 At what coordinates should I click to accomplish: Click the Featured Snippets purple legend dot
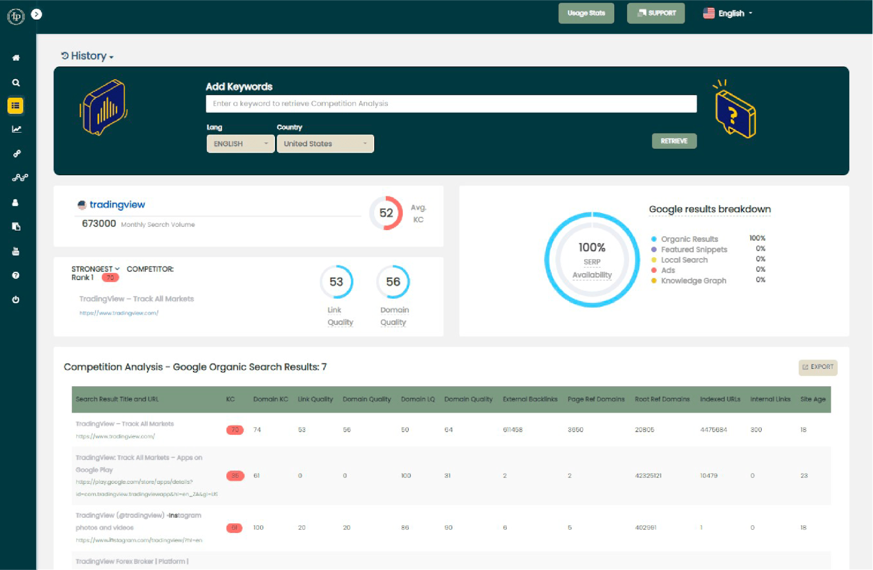pyautogui.click(x=654, y=249)
